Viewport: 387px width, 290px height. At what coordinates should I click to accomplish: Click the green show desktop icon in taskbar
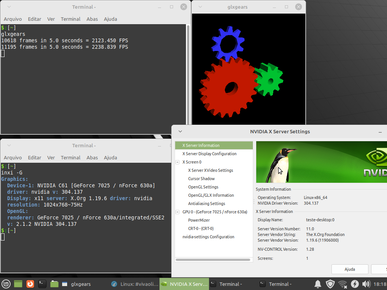pyautogui.click(x=18, y=284)
